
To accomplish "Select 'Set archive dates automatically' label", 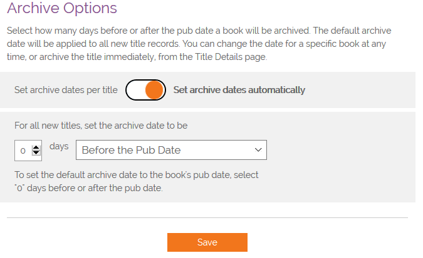I will [239, 90].
